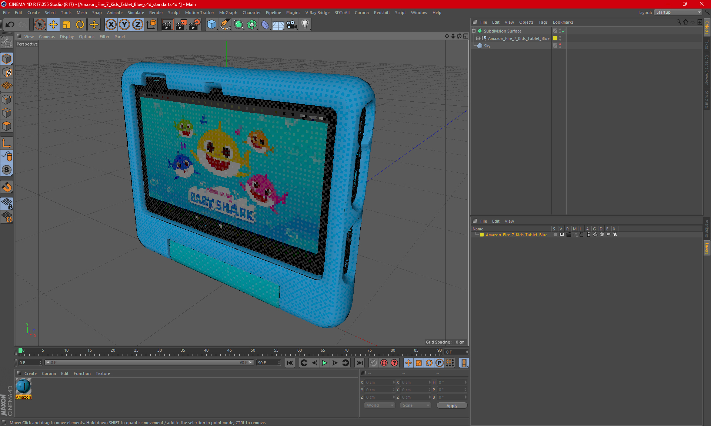Toggle layer Render icon
The image size is (711, 426).
[568, 235]
